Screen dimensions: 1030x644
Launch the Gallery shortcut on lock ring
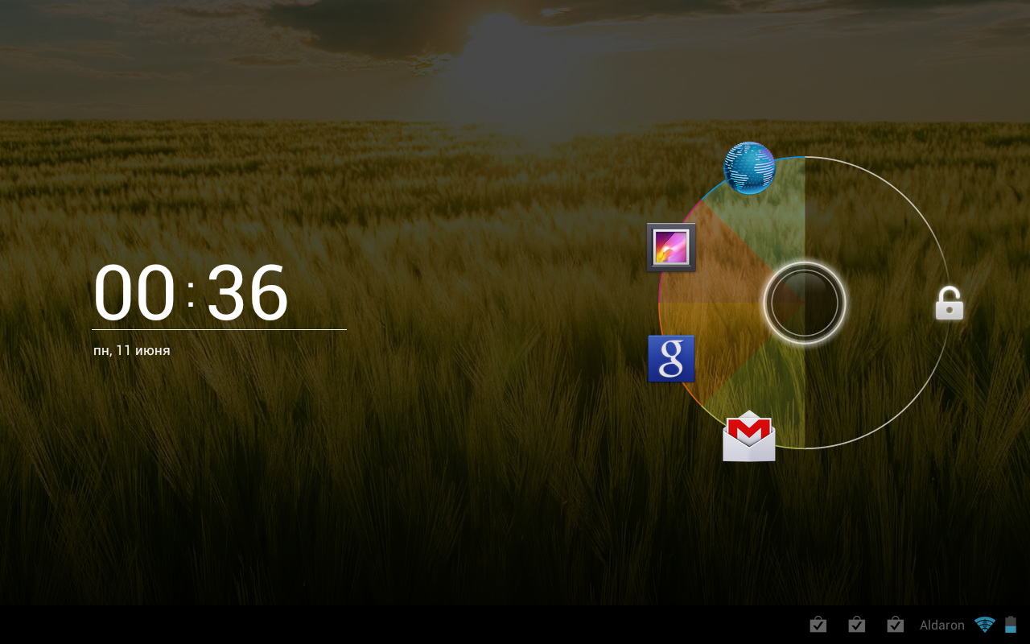click(671, 248)
